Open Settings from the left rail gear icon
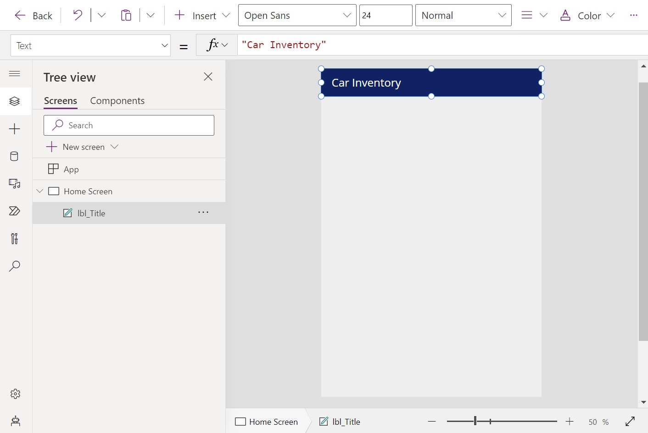Screen dimensions: 648x433 click(15, 394)
